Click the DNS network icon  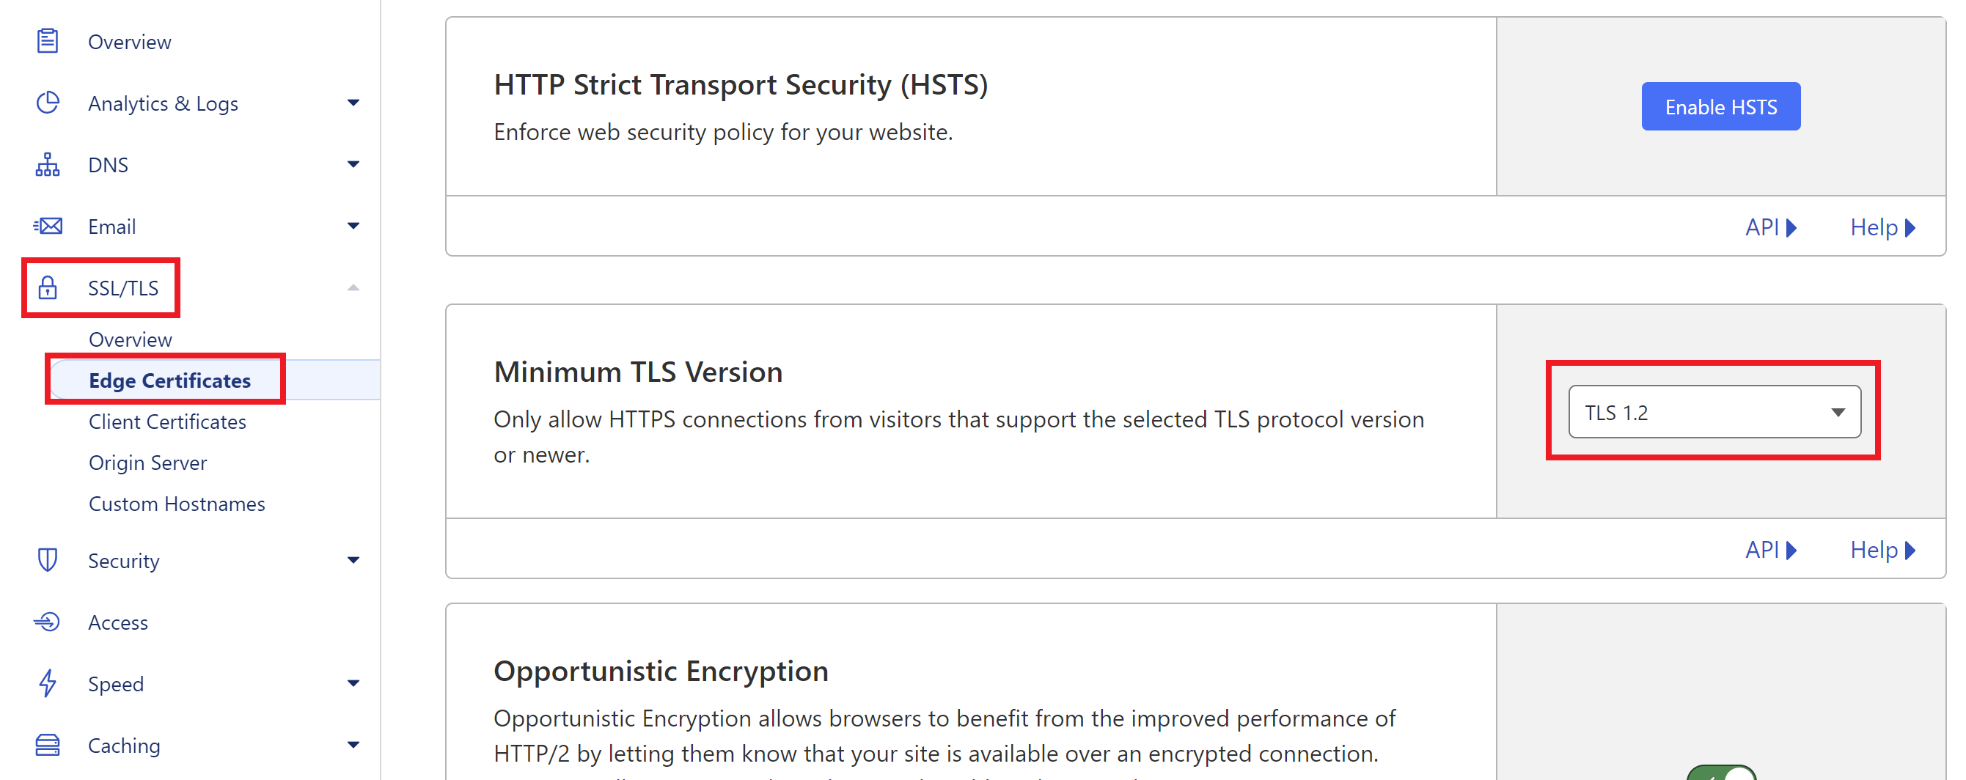(48, 164)
